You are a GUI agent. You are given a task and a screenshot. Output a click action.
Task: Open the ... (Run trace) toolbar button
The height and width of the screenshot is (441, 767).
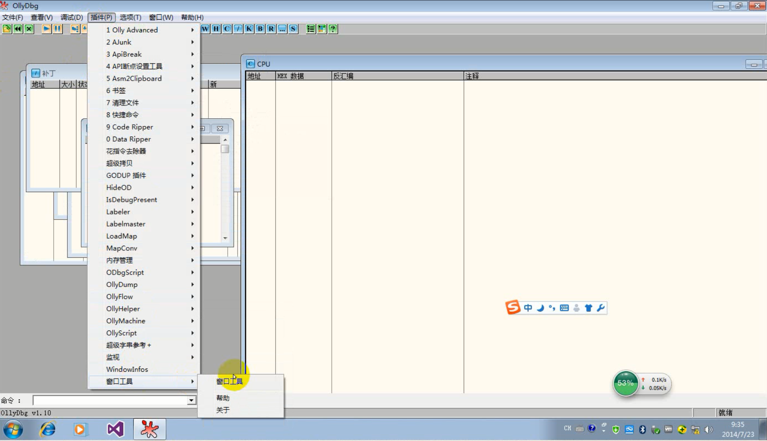(282, 29)
